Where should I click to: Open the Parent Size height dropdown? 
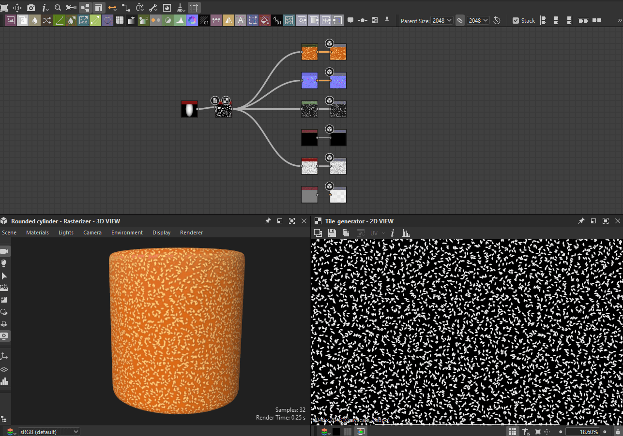(x=479, y=20)
